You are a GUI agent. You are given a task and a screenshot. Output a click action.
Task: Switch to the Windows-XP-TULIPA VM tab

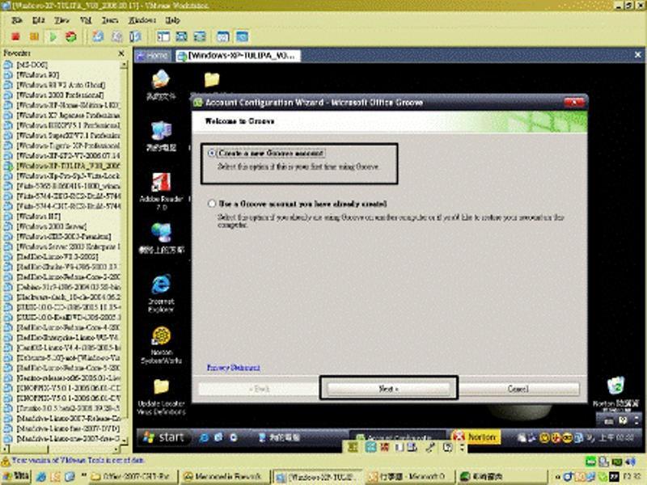[237, 56]
